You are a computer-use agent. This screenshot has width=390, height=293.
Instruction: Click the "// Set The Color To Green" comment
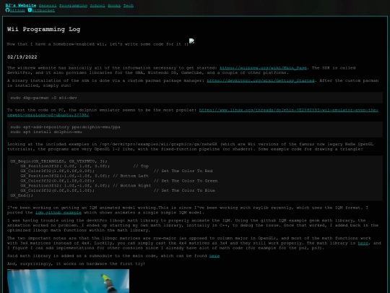coord(186,181)
